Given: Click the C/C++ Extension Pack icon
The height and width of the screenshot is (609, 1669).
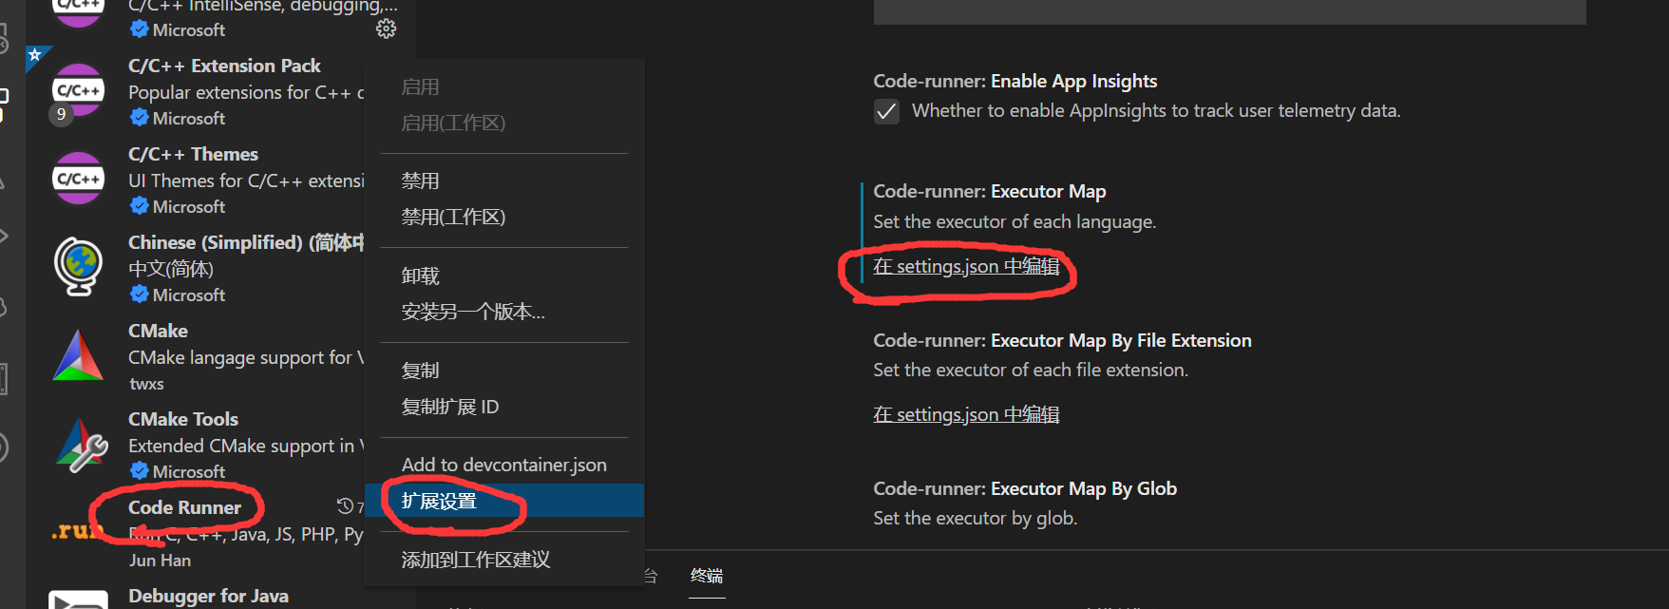Looking at the screenshot, I should [78, 90].
